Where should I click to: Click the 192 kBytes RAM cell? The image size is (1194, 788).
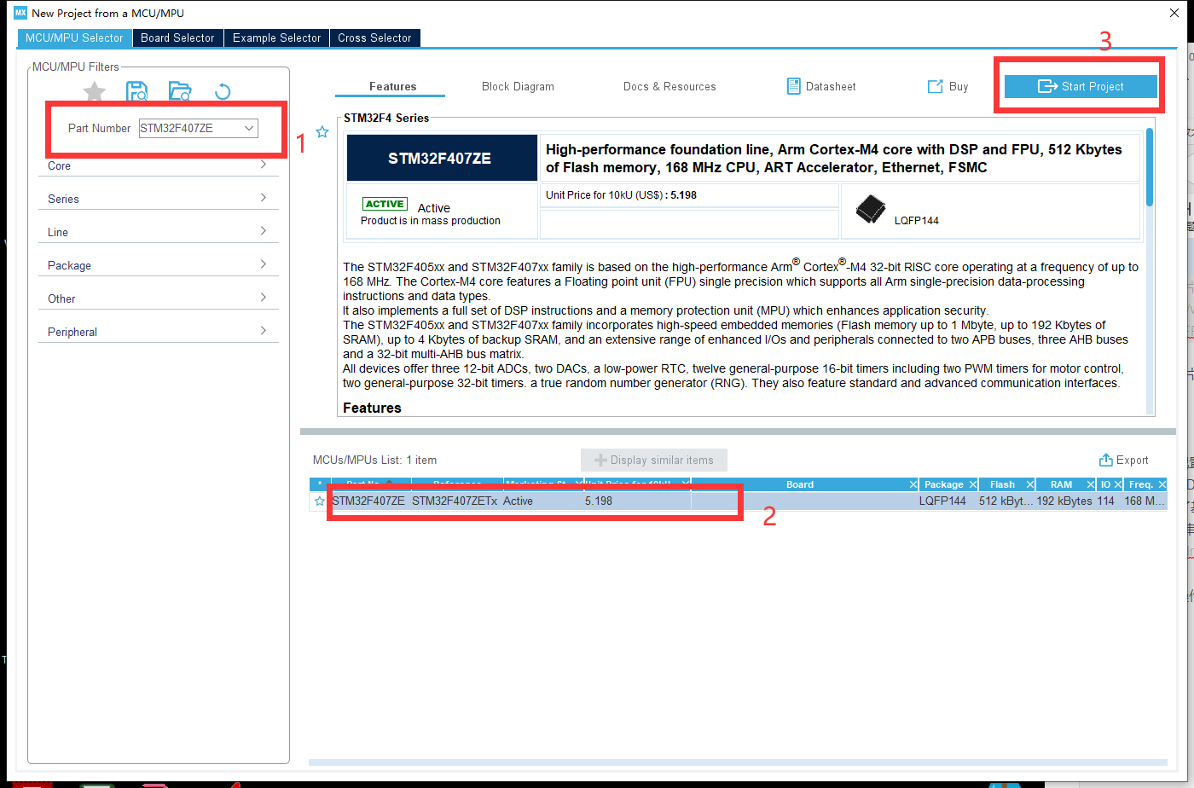1064,501
